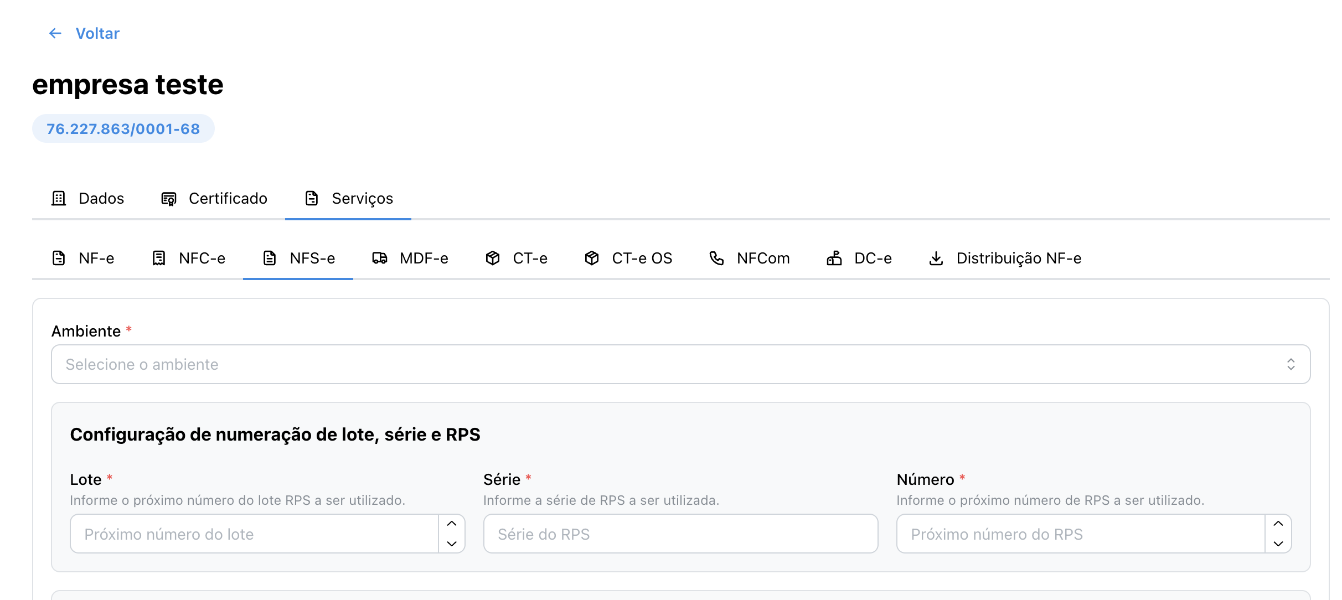Decrement the Lote number stepper
This screenshot has height=600, width=1342.
(452, 544)
